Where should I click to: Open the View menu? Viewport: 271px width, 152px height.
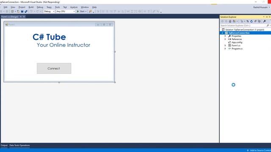[13, 7]
